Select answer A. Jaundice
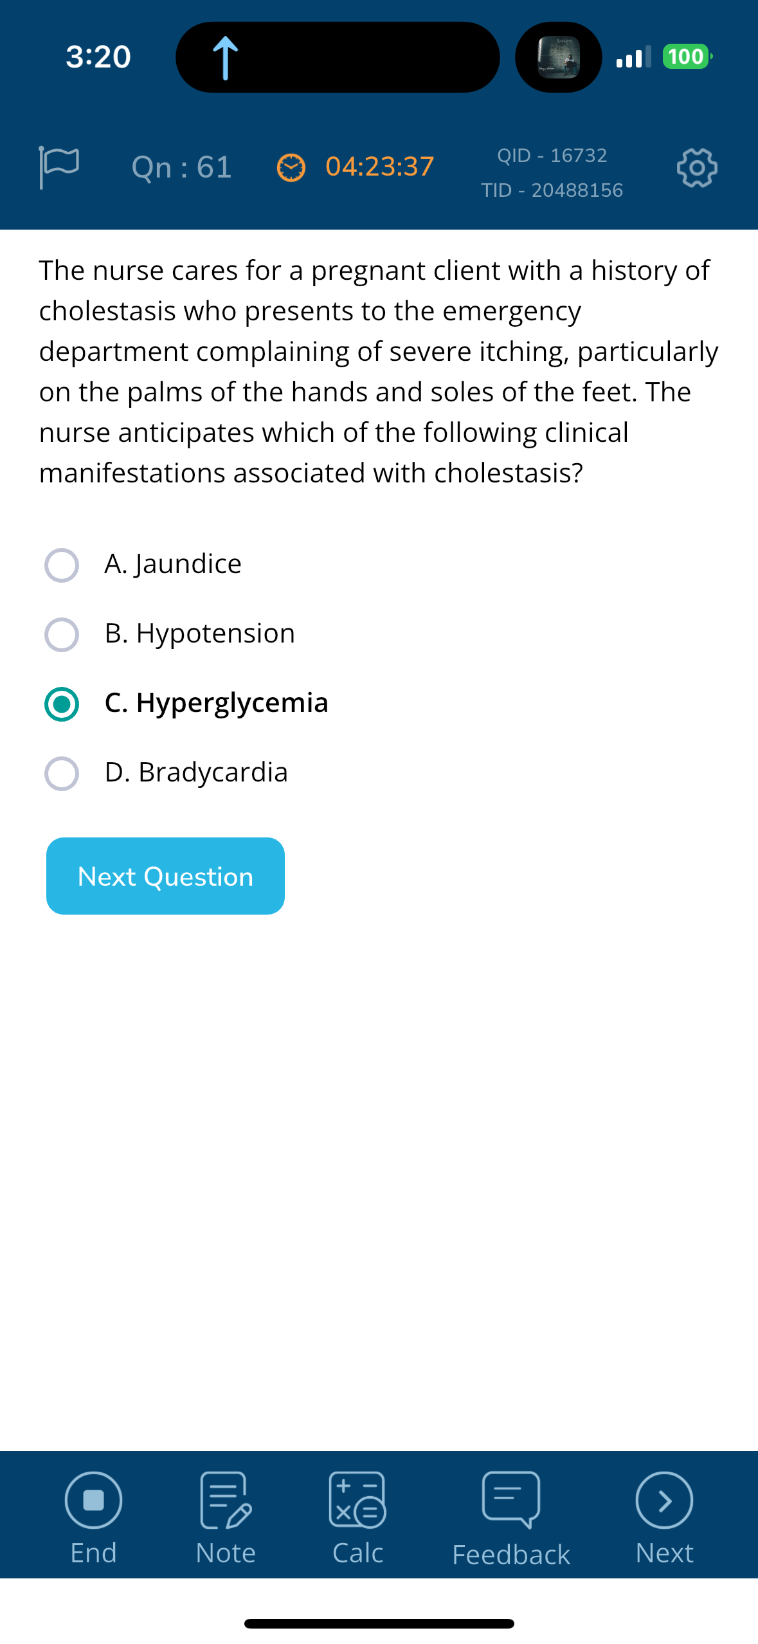 [143, 565]
